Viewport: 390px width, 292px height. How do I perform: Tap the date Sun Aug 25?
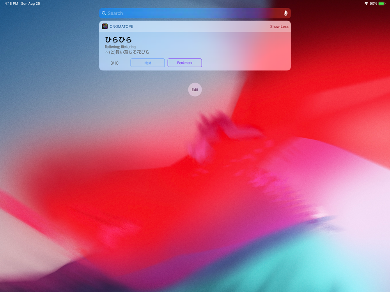[x=30, y=4]
